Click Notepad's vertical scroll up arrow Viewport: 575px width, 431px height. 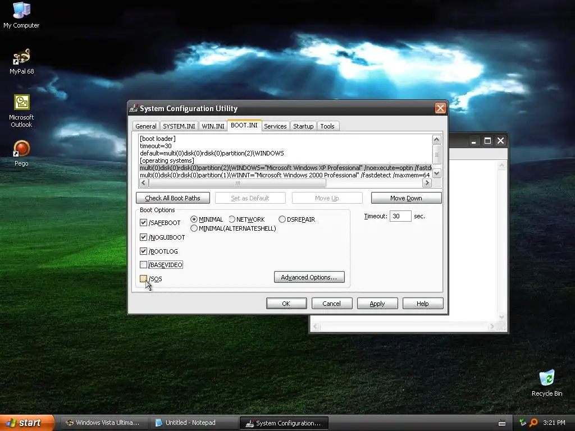(x=501, y=166)
